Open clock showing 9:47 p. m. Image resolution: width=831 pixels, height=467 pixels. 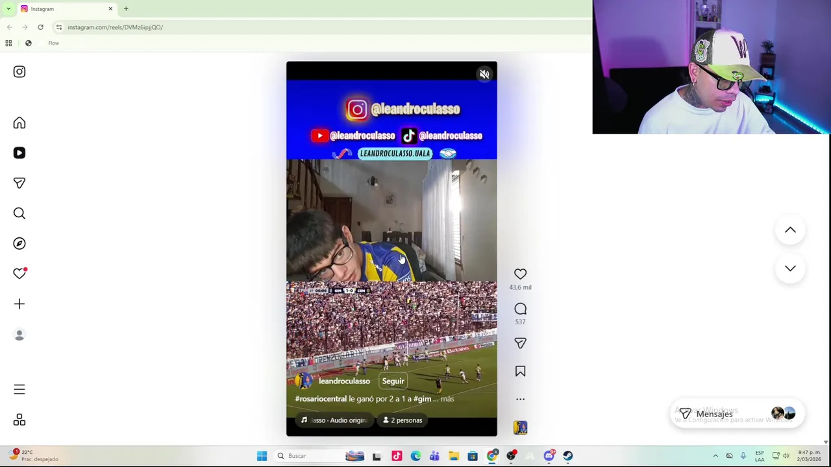tap(809, 456)
